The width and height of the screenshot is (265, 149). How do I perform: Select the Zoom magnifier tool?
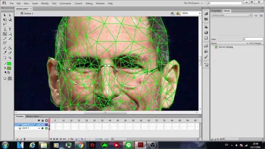coord(10,58)
